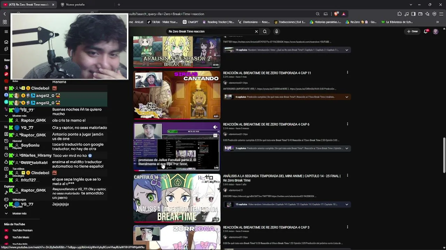Click the Crear button
Viewport: 446px width, 250px height.
pyautogui.click(x=412, y=32)
